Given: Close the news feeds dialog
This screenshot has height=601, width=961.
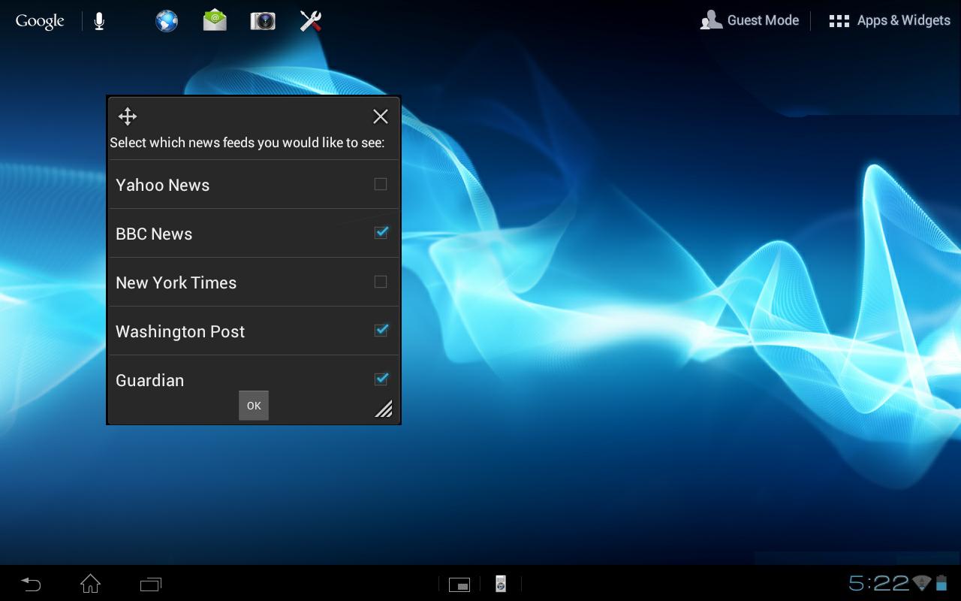Looking at the screenshot, I should click(381, 116).
